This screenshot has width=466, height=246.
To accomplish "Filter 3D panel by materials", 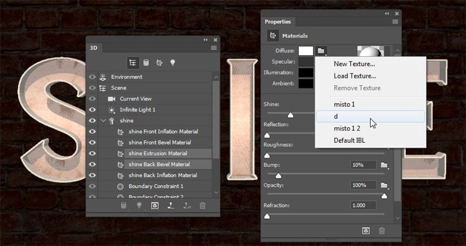I will [159, 62].
